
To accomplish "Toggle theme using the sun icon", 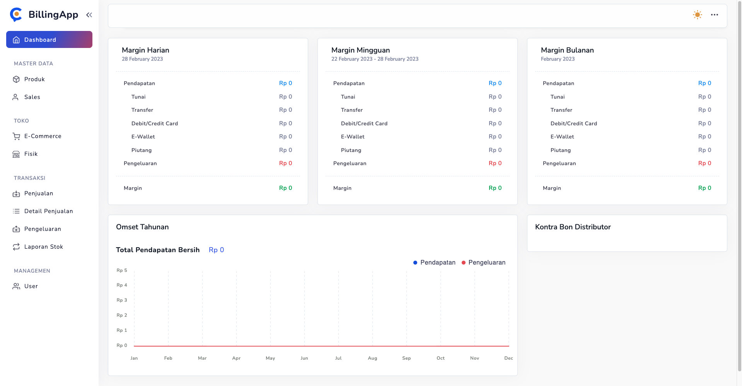I will [698, 15].
